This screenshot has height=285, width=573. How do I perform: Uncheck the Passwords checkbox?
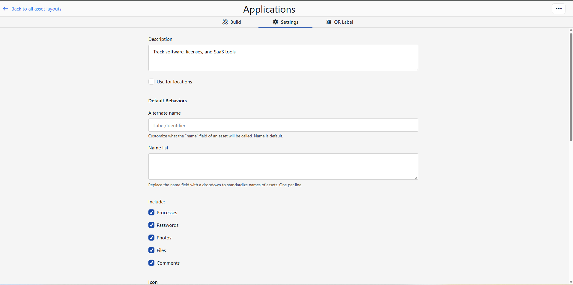(151, 225)
